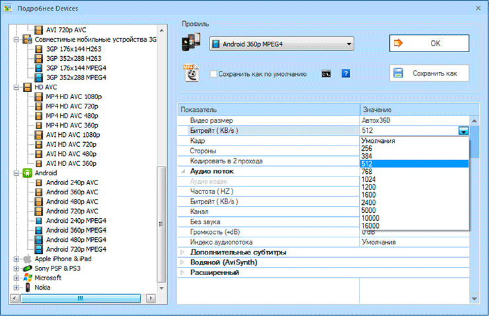Click the film icon next to AVI 720p AVC

tap(39, 30)
